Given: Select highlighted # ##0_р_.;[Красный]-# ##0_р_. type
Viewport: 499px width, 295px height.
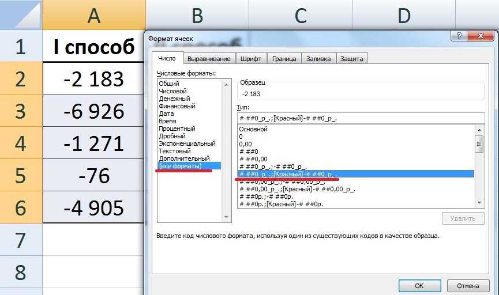Looking at the screenshot, I should pyautogui.click(x=356, y=174).
